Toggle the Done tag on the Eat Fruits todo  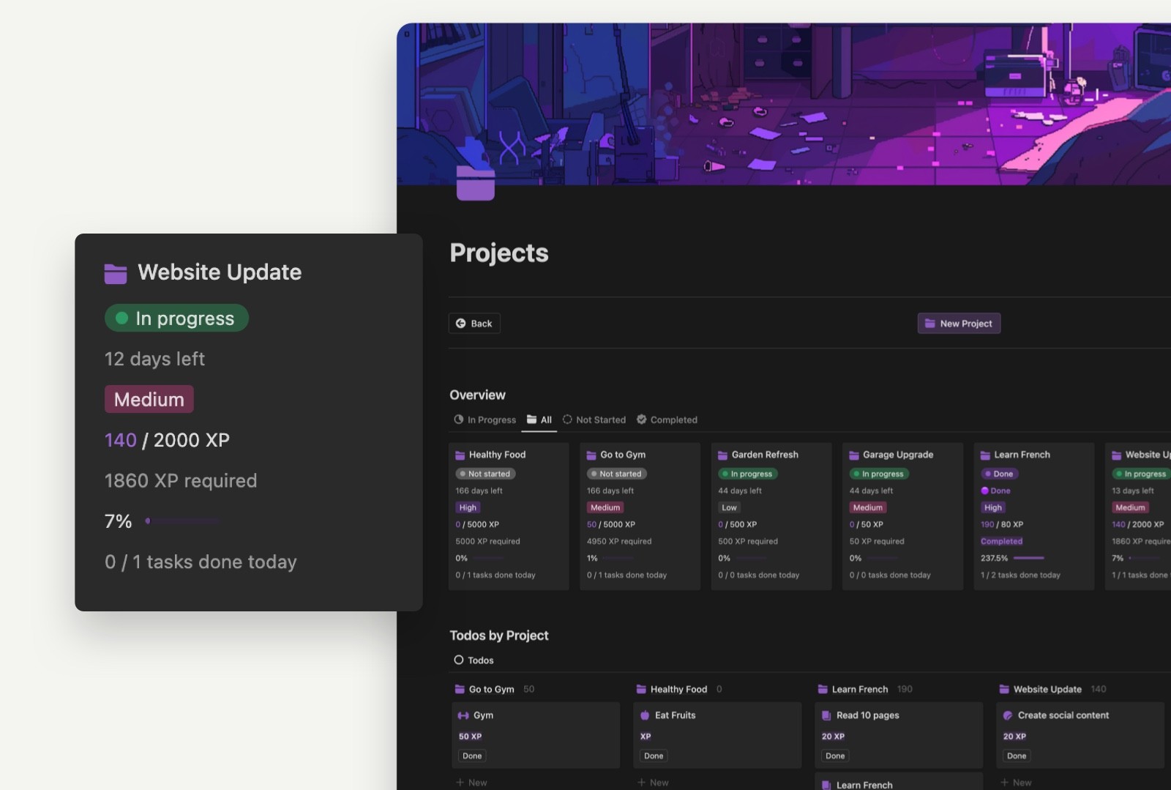click(x=653, y=756)
